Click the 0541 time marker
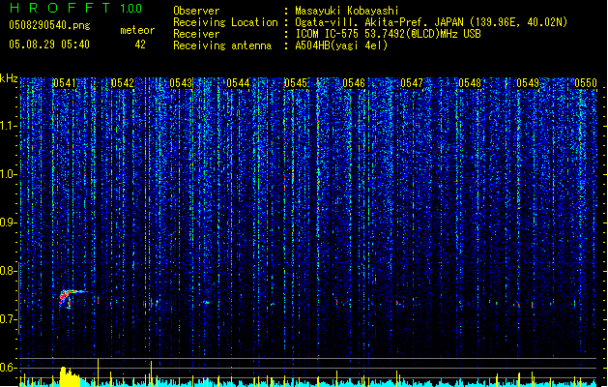Viewport: 608px width, 387px height. click(65, 83)
